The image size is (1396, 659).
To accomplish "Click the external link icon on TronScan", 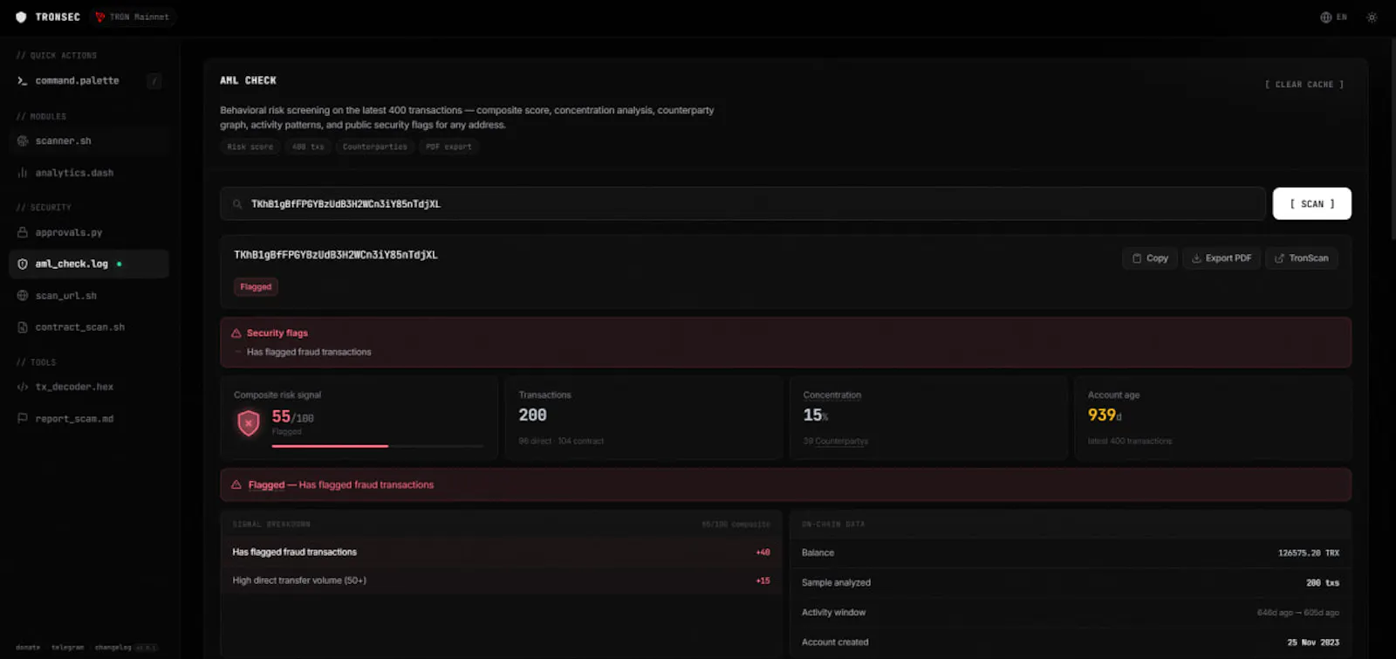I will [1280, 258].
